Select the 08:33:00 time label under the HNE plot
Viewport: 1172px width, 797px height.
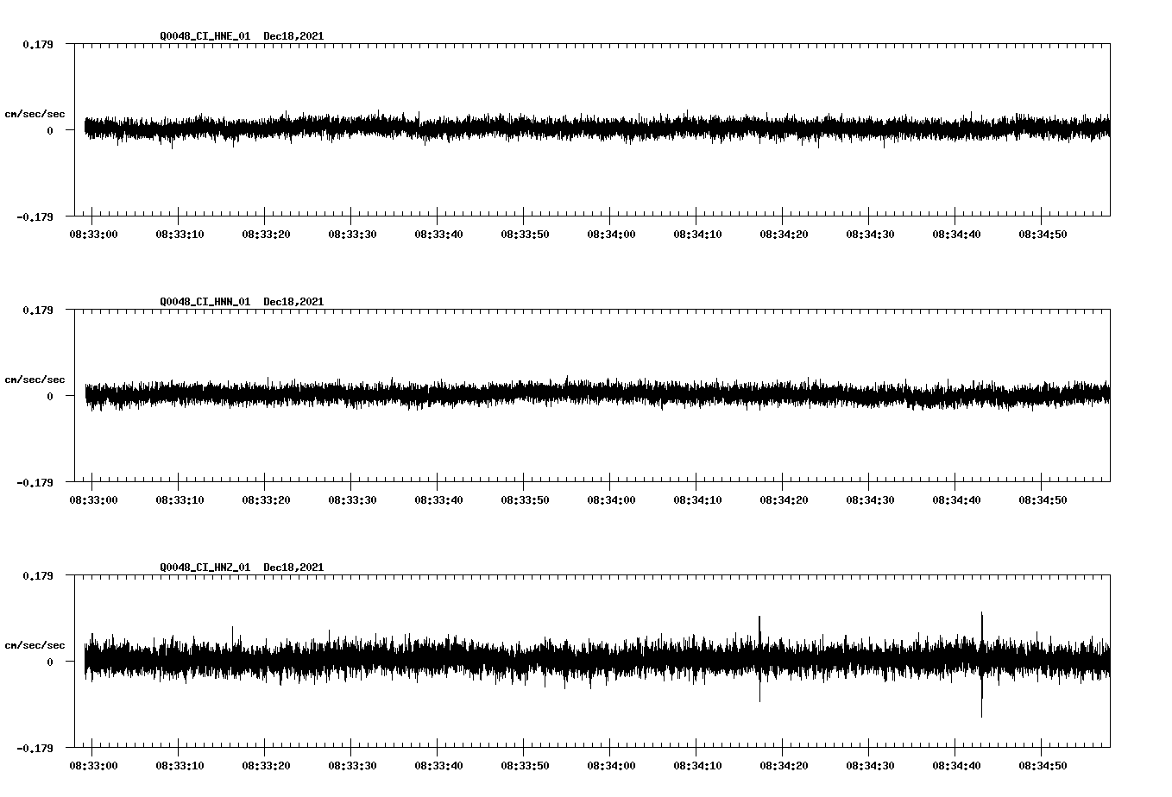(93, 234)
